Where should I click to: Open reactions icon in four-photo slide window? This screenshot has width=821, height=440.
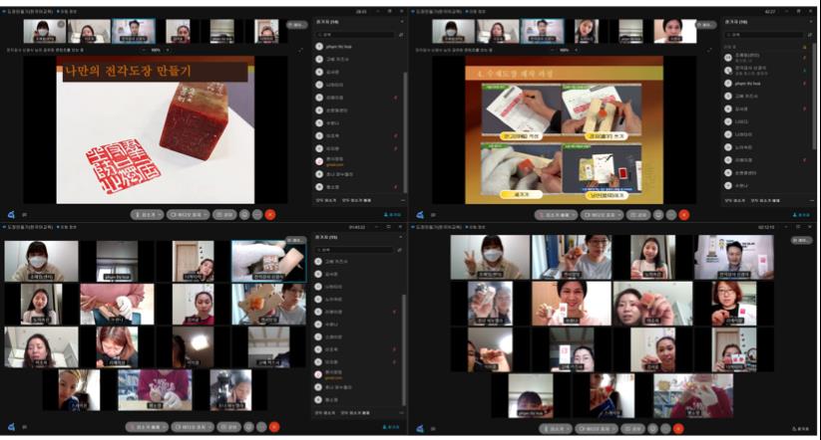click(x=658, y=215)
